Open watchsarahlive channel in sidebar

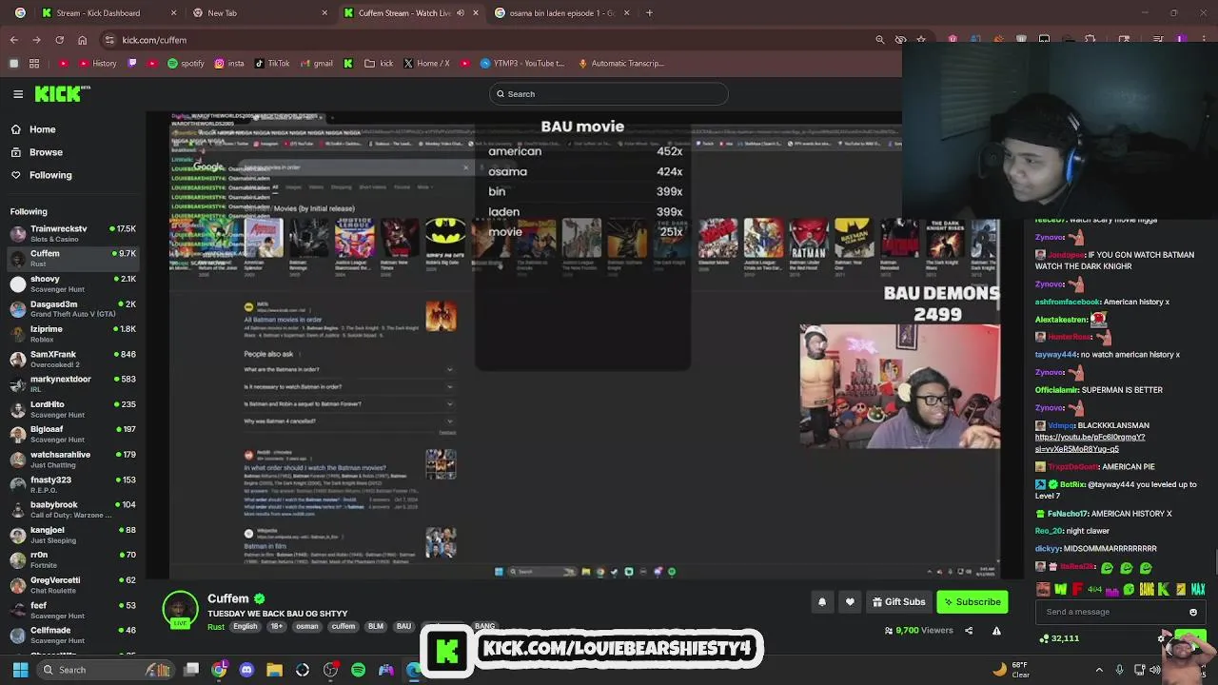pos(72,459)
